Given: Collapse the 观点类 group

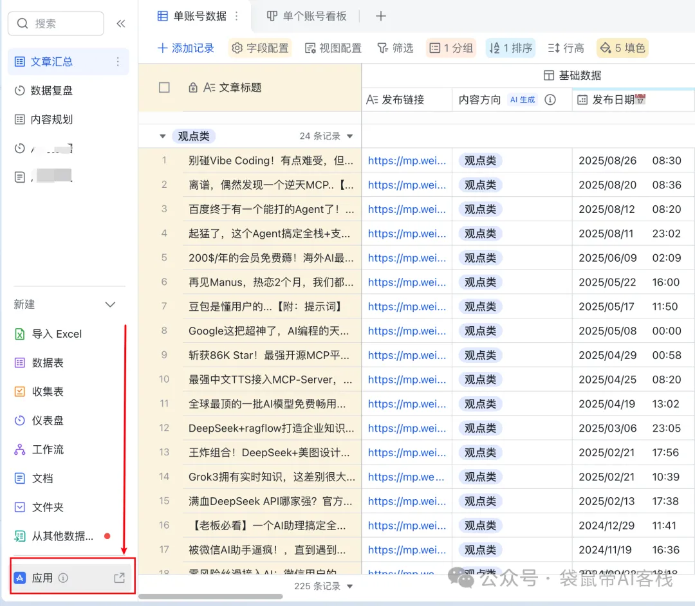Looking at the screenshot, I should pos(163,136).
